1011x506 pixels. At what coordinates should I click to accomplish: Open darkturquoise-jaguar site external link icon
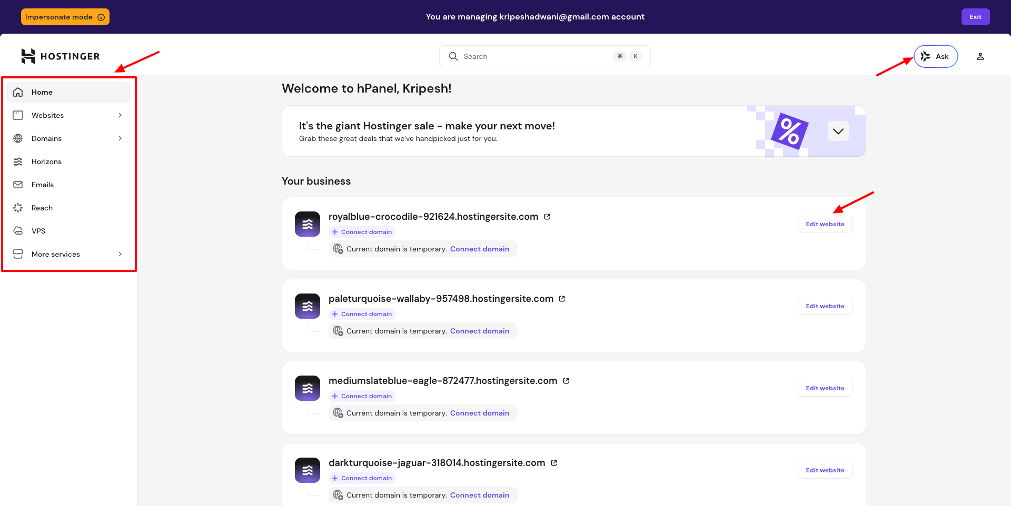coord(554,463)
